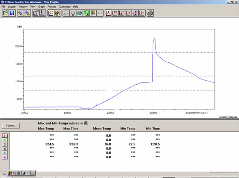Open the Process menu
The height and width of the screenshot is (178, 239).
52,7
